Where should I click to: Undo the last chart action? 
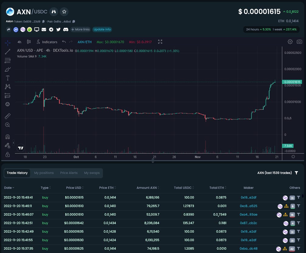(64, 42)
